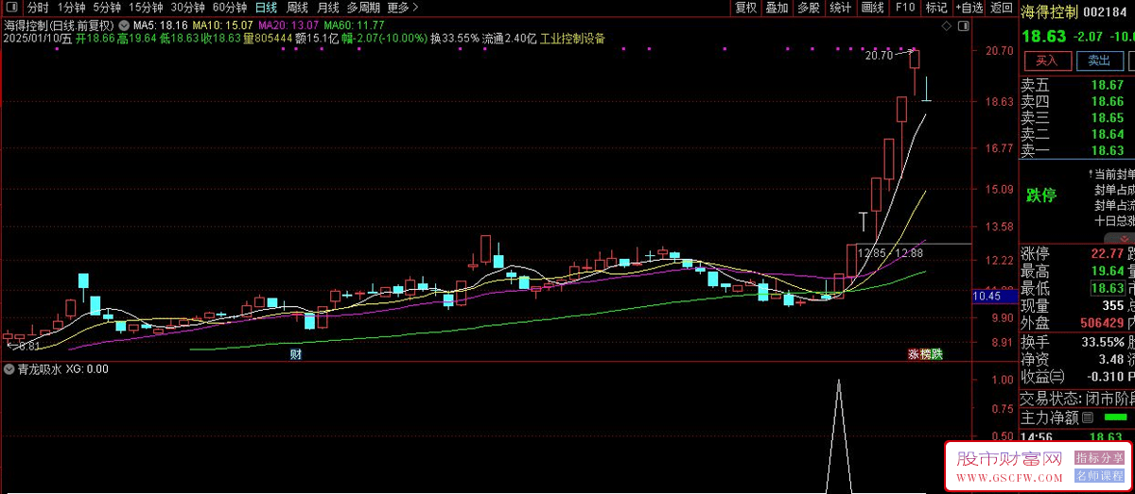Click the 现量 355 value

point(1112,306)
